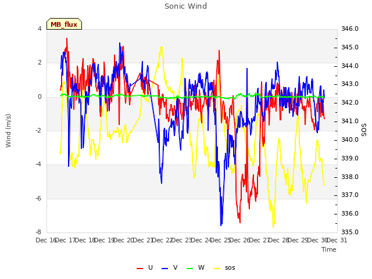Toggle the W series legend entry

tap(195, 267)
